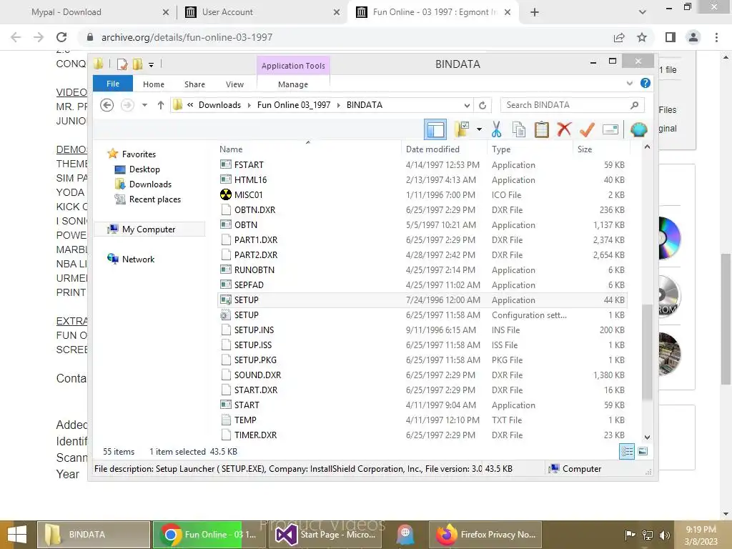Click the quick access New Folder icon

tap(137, 64)
